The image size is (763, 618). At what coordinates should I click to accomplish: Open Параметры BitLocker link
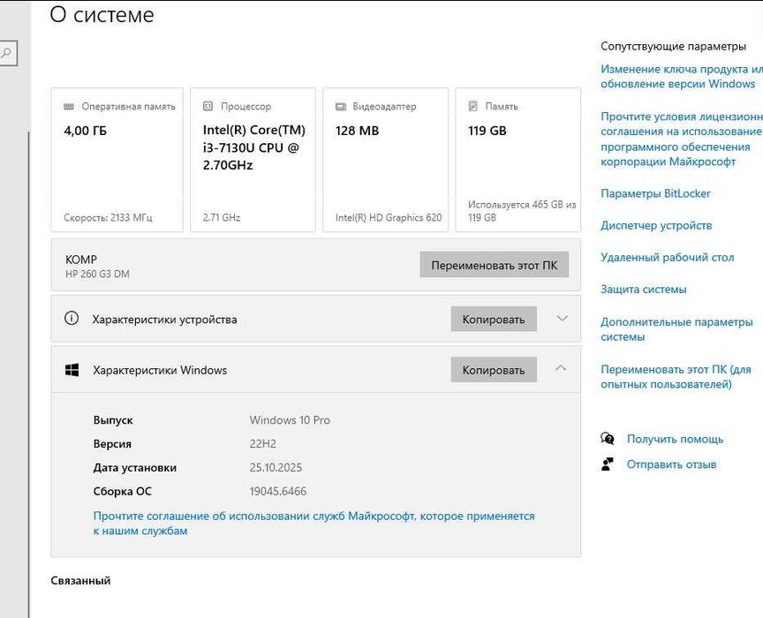655,193
